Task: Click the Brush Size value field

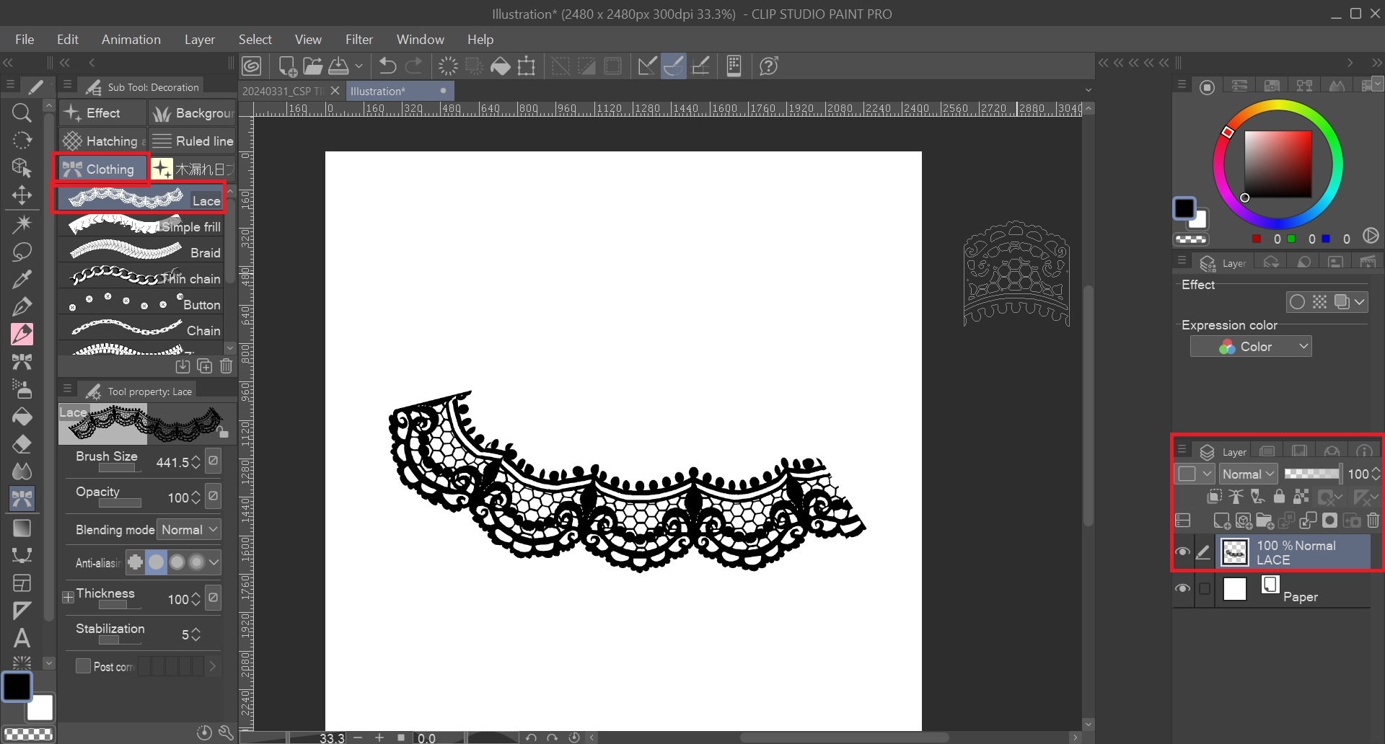Action: [172, 462]
